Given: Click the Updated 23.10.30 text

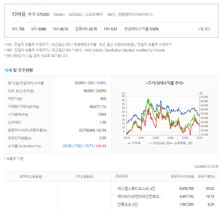Looking at the screenshot, I should [x=206, y=167].
